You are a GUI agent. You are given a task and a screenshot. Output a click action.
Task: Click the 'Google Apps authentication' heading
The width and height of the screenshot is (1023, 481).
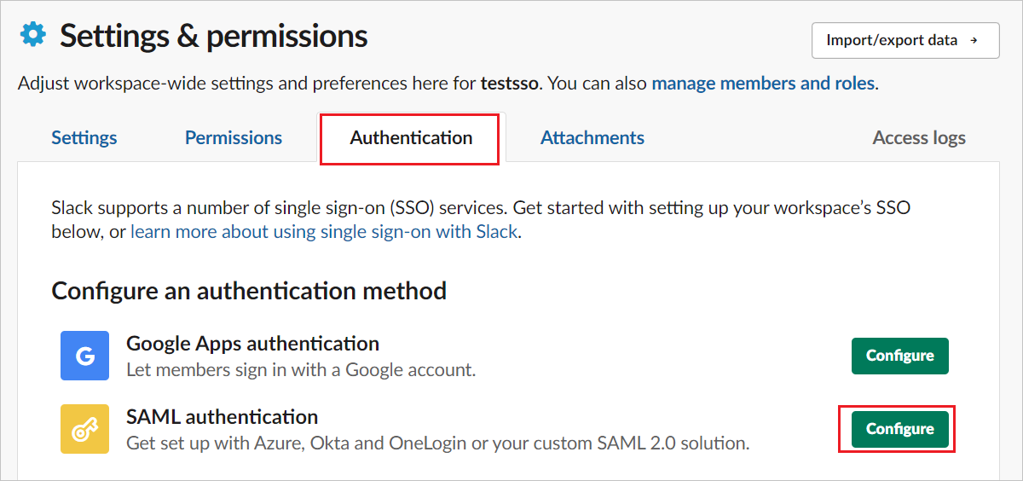click(252, 344)
